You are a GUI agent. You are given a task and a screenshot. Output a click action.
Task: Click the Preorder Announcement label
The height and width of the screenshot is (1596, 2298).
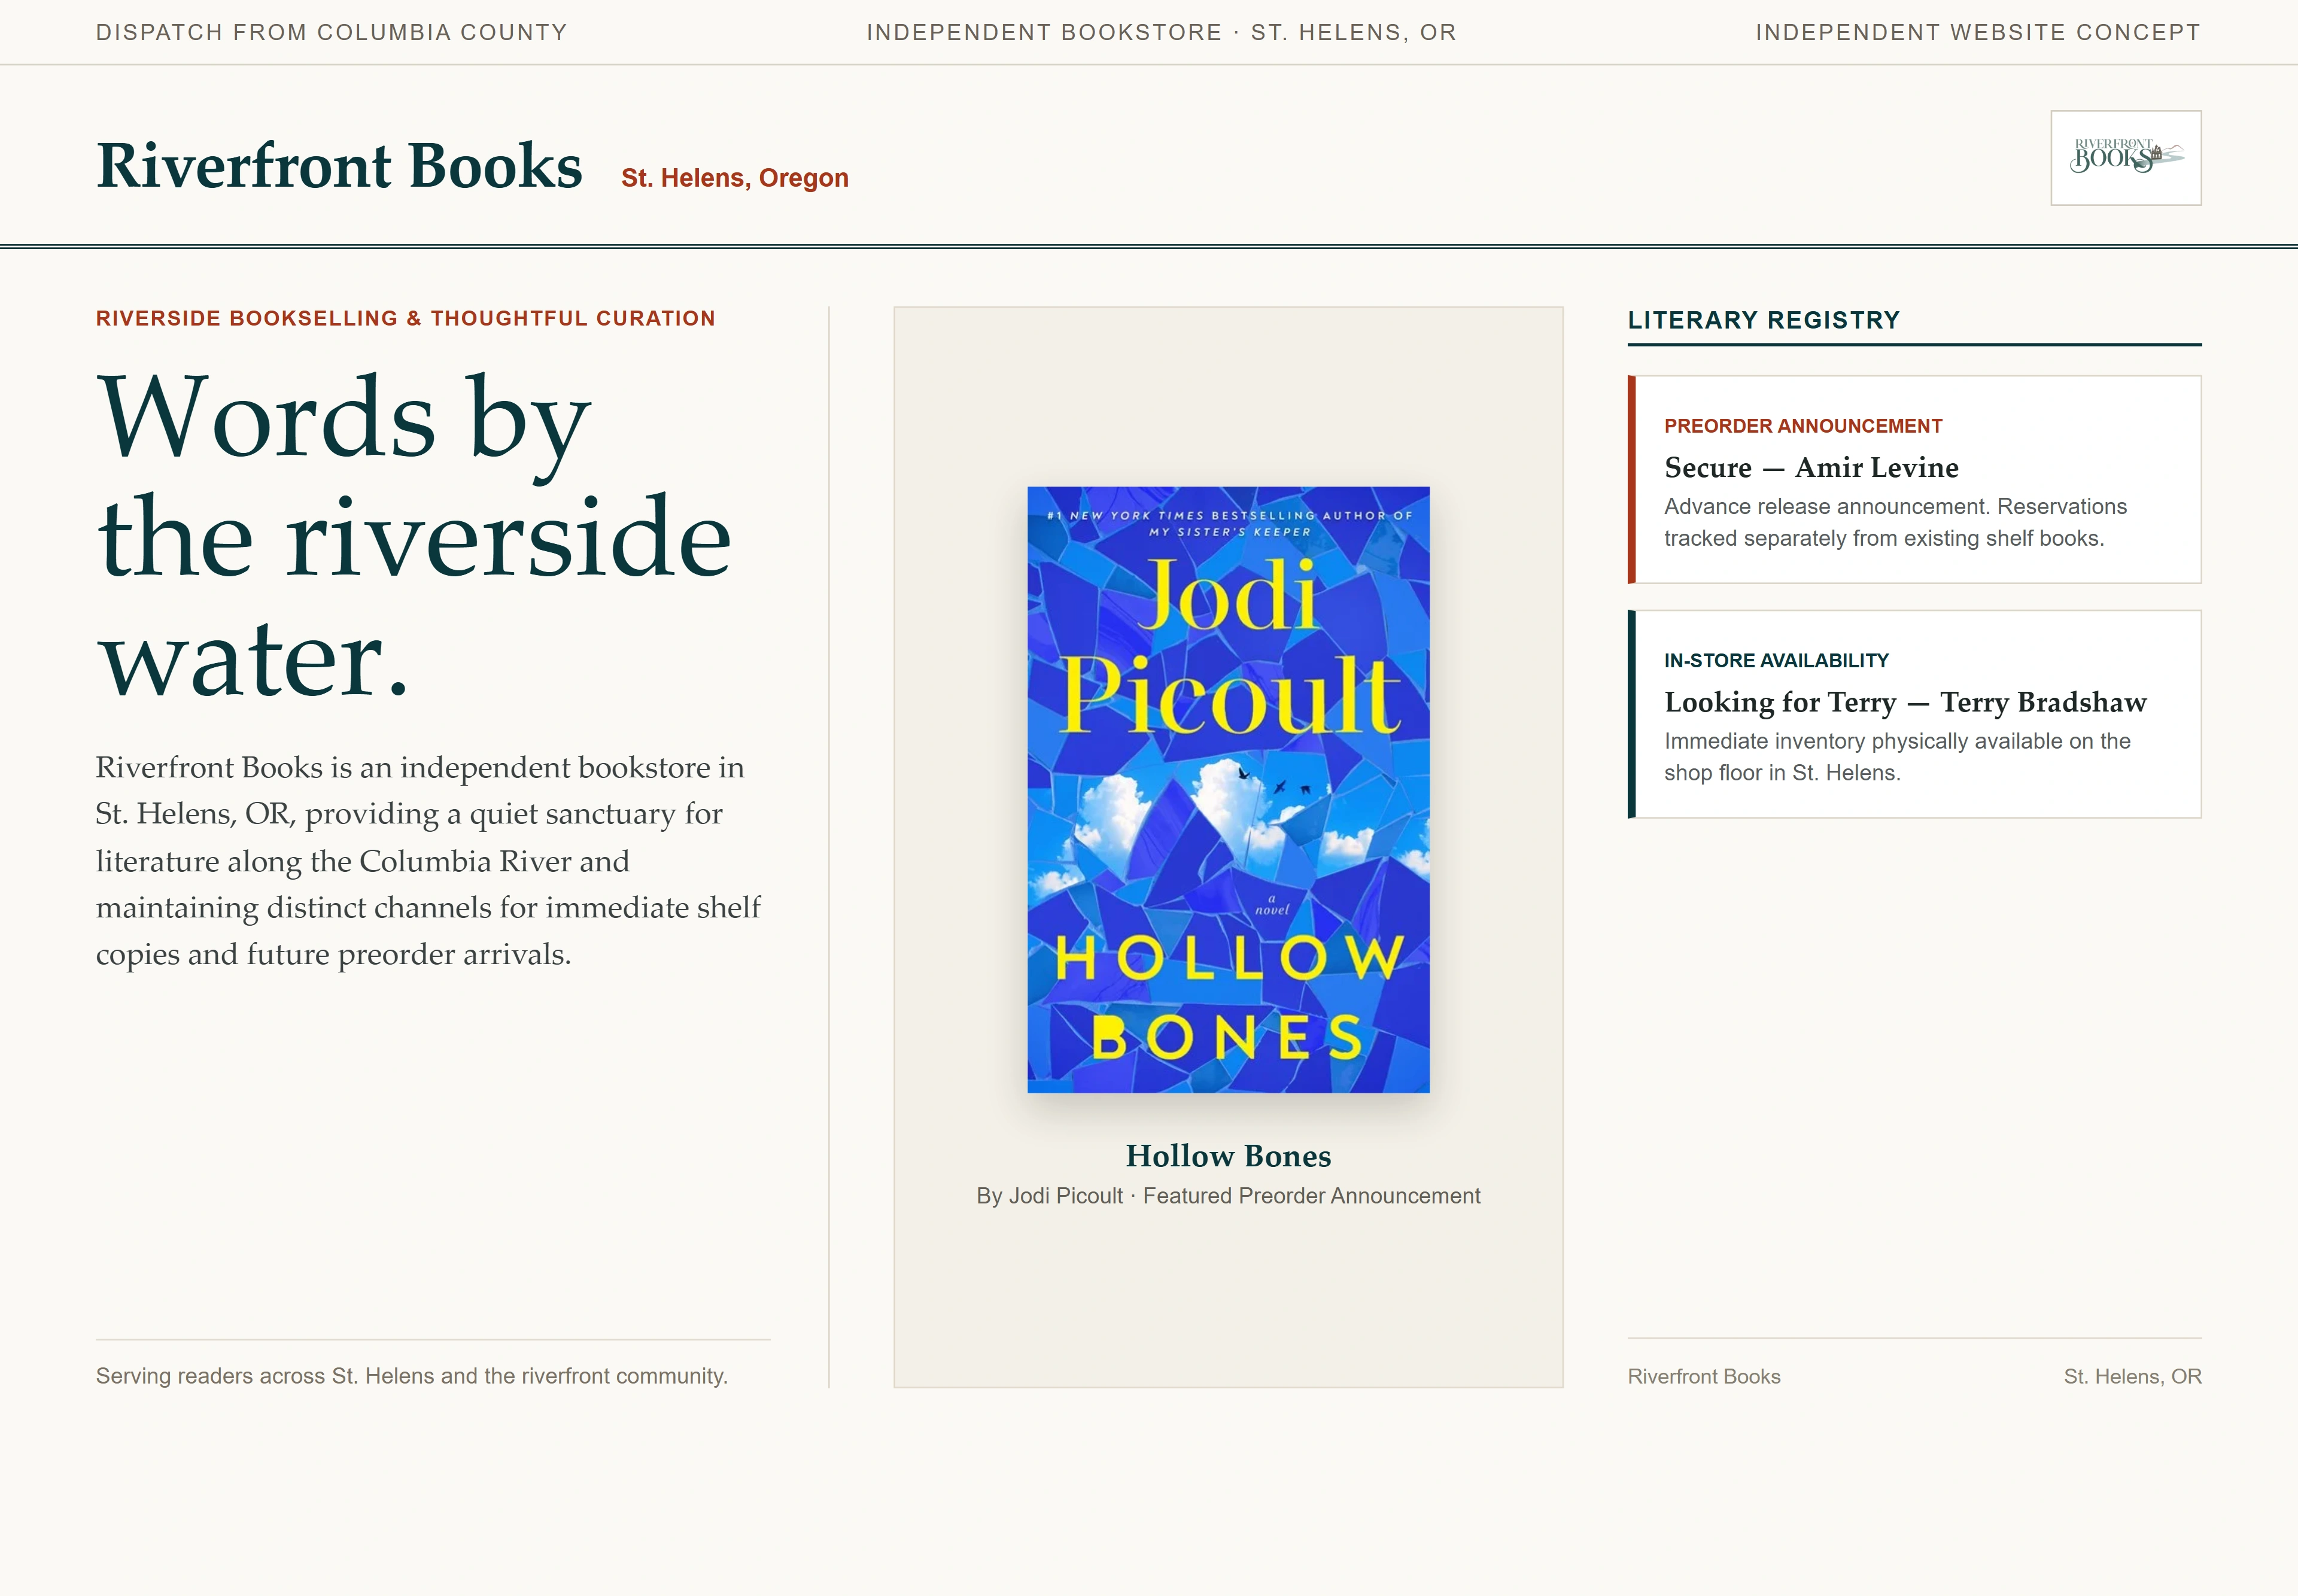point(1803,426)
